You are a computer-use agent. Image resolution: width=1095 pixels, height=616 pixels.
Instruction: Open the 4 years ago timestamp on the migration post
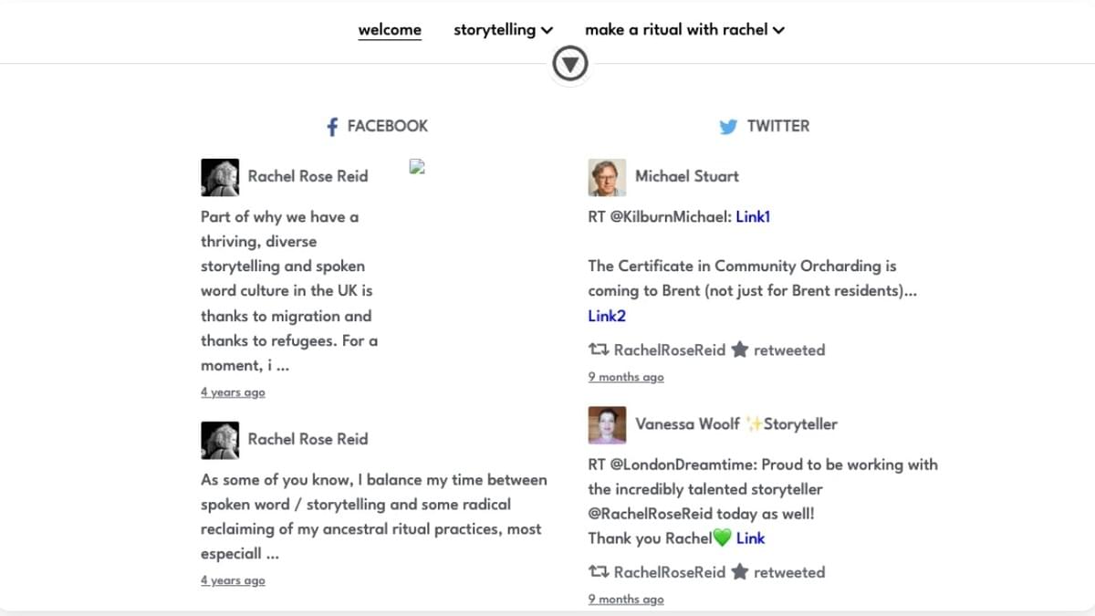click(x=233, y=392)
